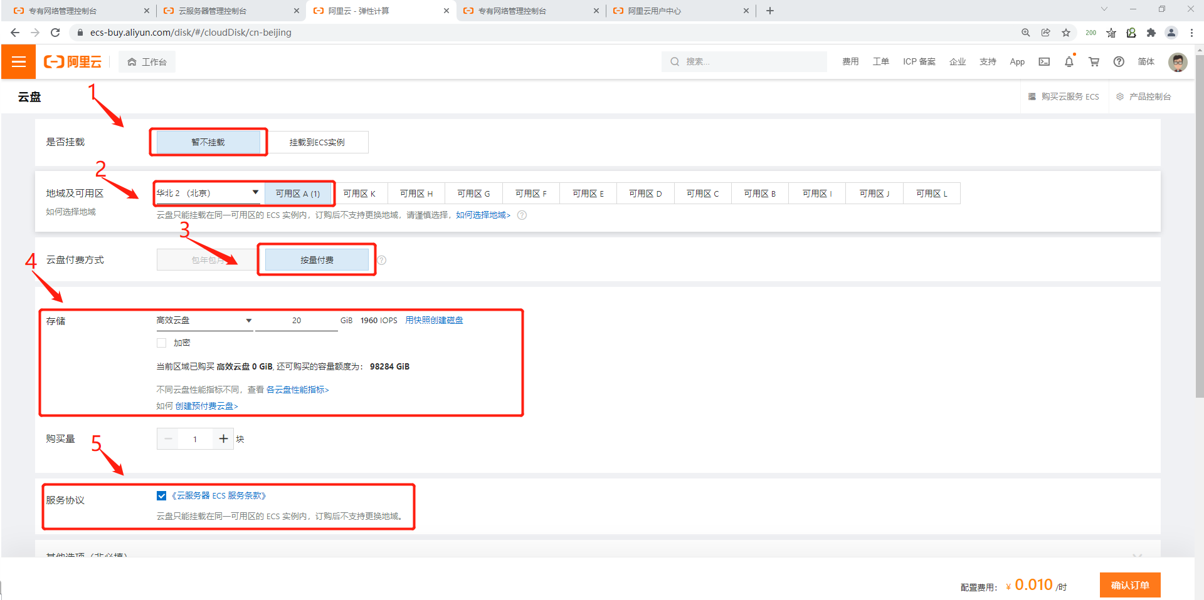
Task: Select availability zone 可用区 D
Action: pos(645,194)
